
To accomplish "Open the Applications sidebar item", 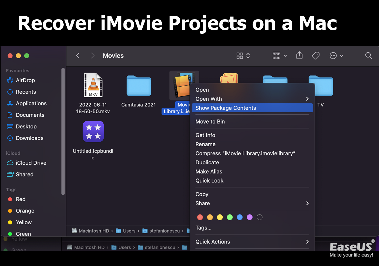I will (30, 103).
